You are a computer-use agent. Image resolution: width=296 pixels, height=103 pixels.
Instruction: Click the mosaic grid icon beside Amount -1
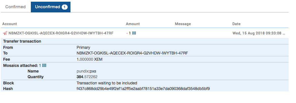pos(134,33)
